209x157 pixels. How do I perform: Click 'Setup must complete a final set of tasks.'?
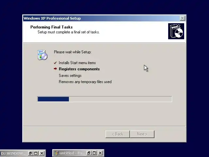(69, 32)
